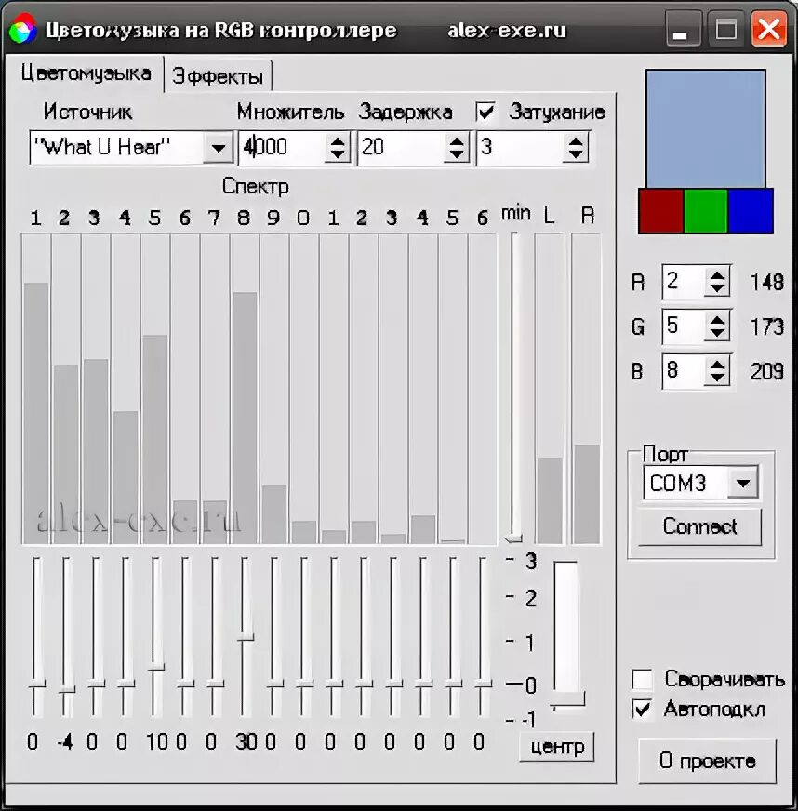The image size is (798, 811).
Task: Click the L channel level bar
Action: click(x=550, y=500)
